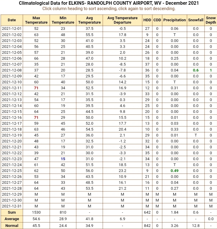The height and width of the screenshot is (229, 217).
Task: Select the date cell 2021-12-25
Action: (x=12, y=171)
